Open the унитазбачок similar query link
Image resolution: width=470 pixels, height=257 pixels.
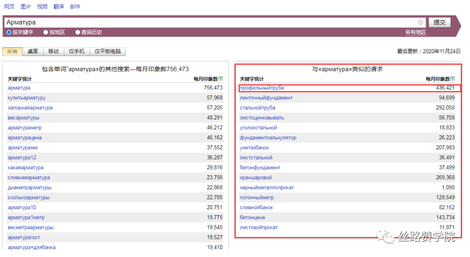(255, 148)
